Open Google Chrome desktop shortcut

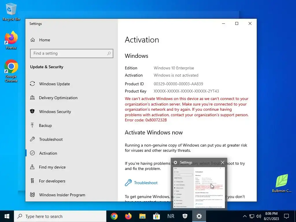pyautogui.click(x=11, y=71)
